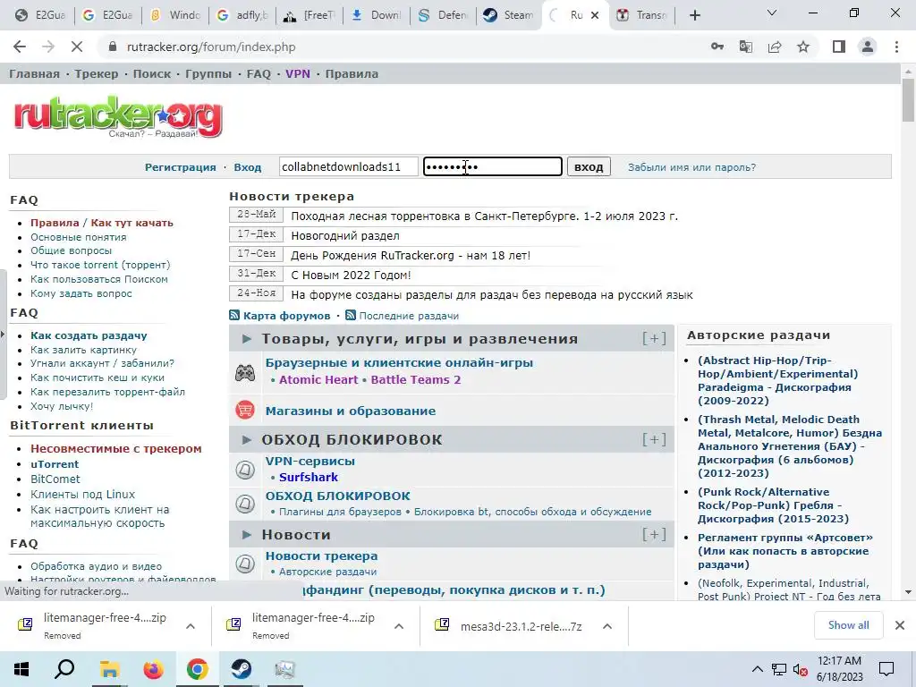This screenshot has width=916, height=687.
Task: Open the saved passwords key icon
Action: 717,47
